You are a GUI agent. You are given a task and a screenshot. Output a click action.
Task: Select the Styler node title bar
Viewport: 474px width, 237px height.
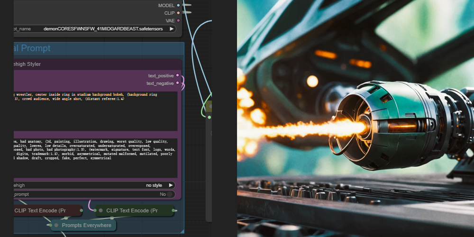coord(97,64)
